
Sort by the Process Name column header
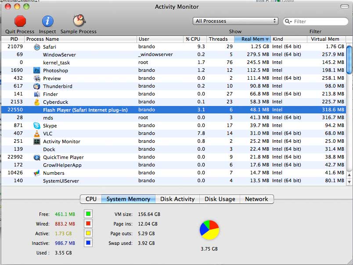(x=80, y=39)
